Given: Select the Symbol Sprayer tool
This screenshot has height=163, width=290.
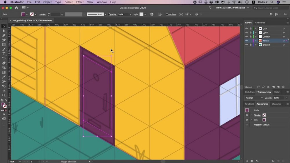Looking at the screenshot, I should click(4, 81).
